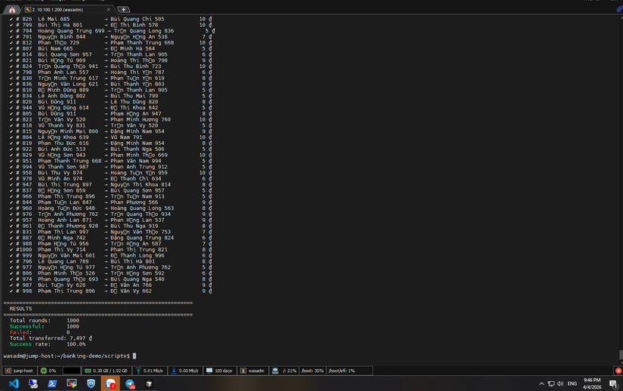Click the transaction row # 794 Hoàng Quang Trung 699
The width and height of the screenshot is (623, 391).
point(112,30)
